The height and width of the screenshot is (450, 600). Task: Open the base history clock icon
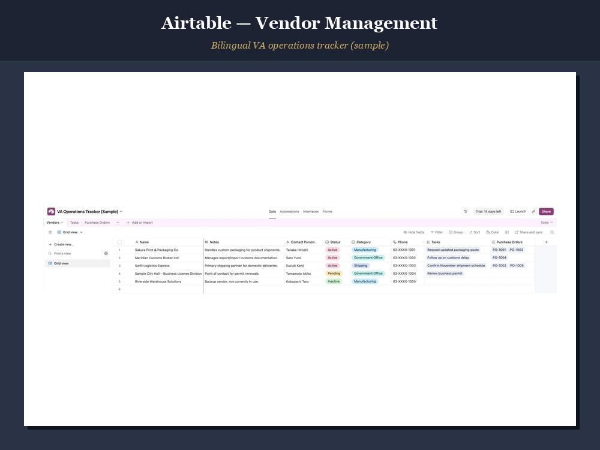(466, 212)
